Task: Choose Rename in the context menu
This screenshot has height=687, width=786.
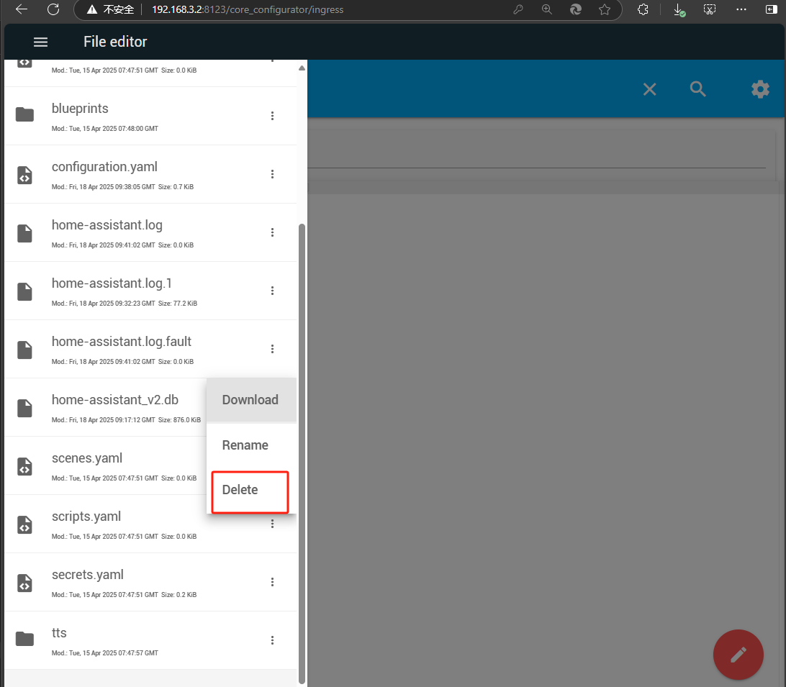Action: pyautogui.click(x=245, y=445)
